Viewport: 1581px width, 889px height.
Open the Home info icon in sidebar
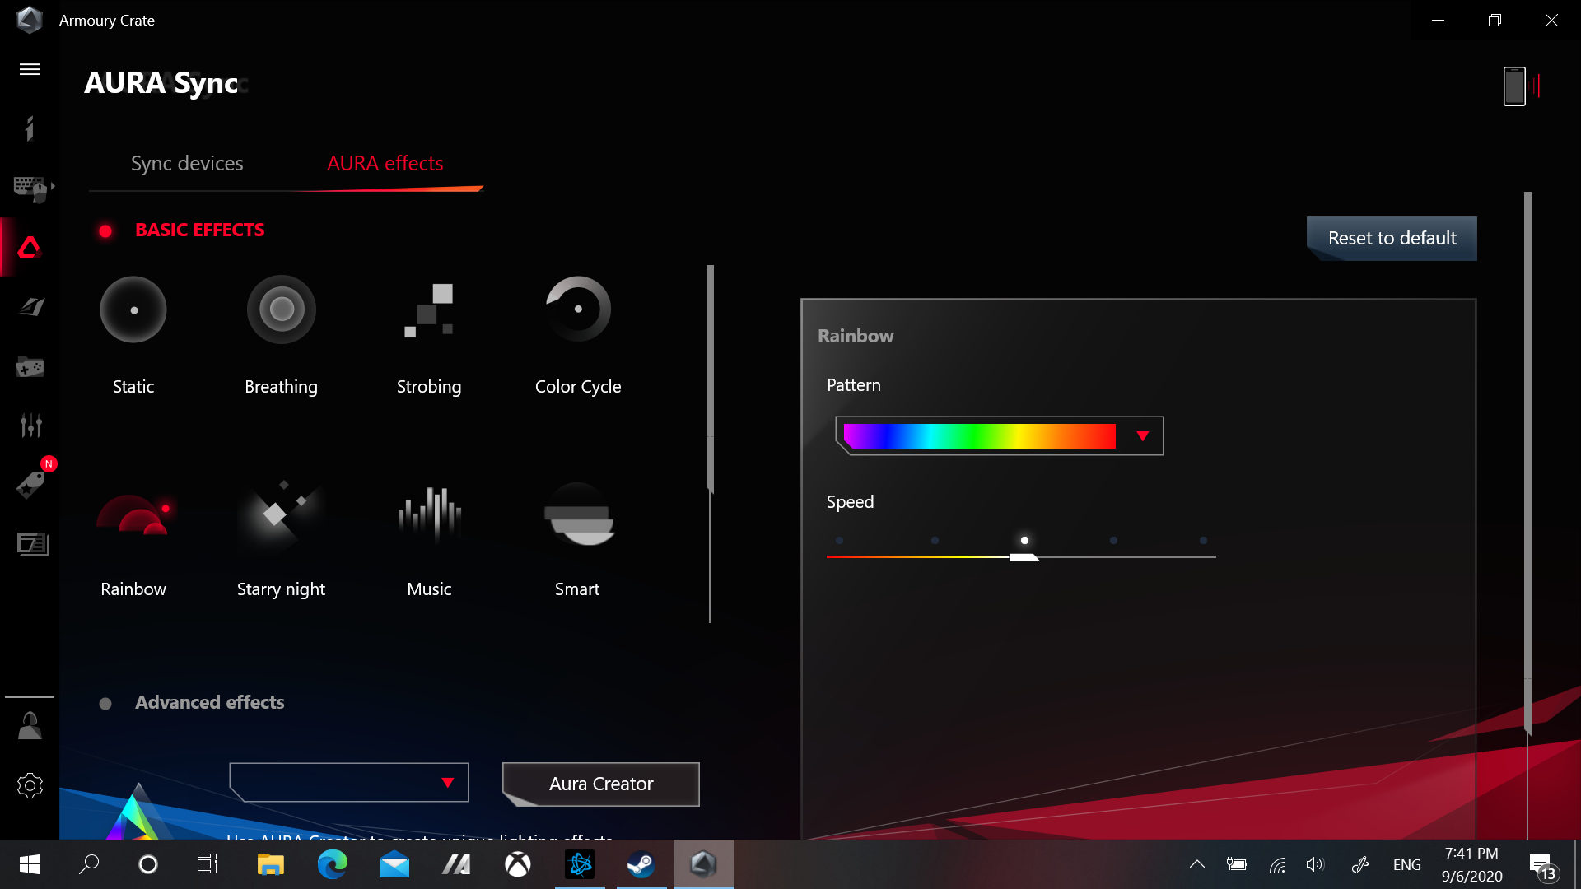pyautogui.click(x=30, y=128)
